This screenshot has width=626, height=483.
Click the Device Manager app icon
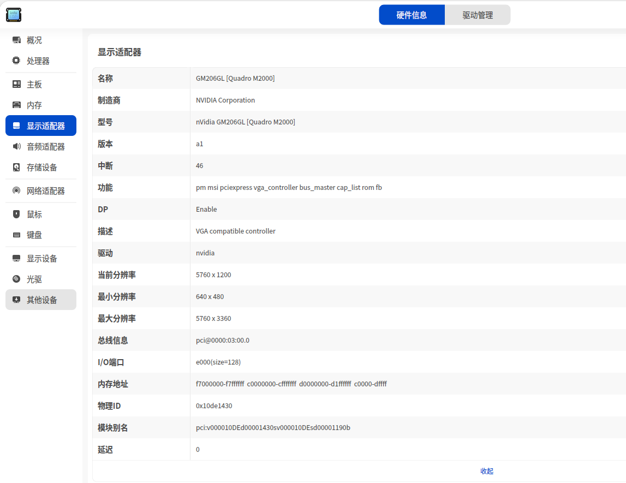(14, 15)
